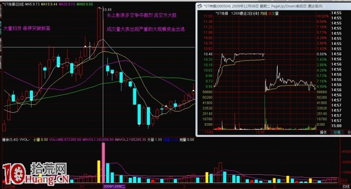Viewport: 351px width, 189px height.
Task: Click the MA60:8.68 indicator value
Action: pos(84,4)
